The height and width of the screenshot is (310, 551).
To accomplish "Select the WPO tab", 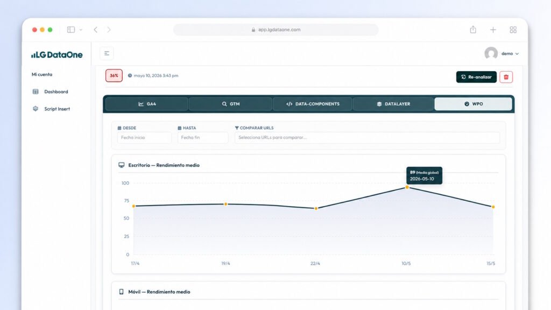I will point(474,104).
